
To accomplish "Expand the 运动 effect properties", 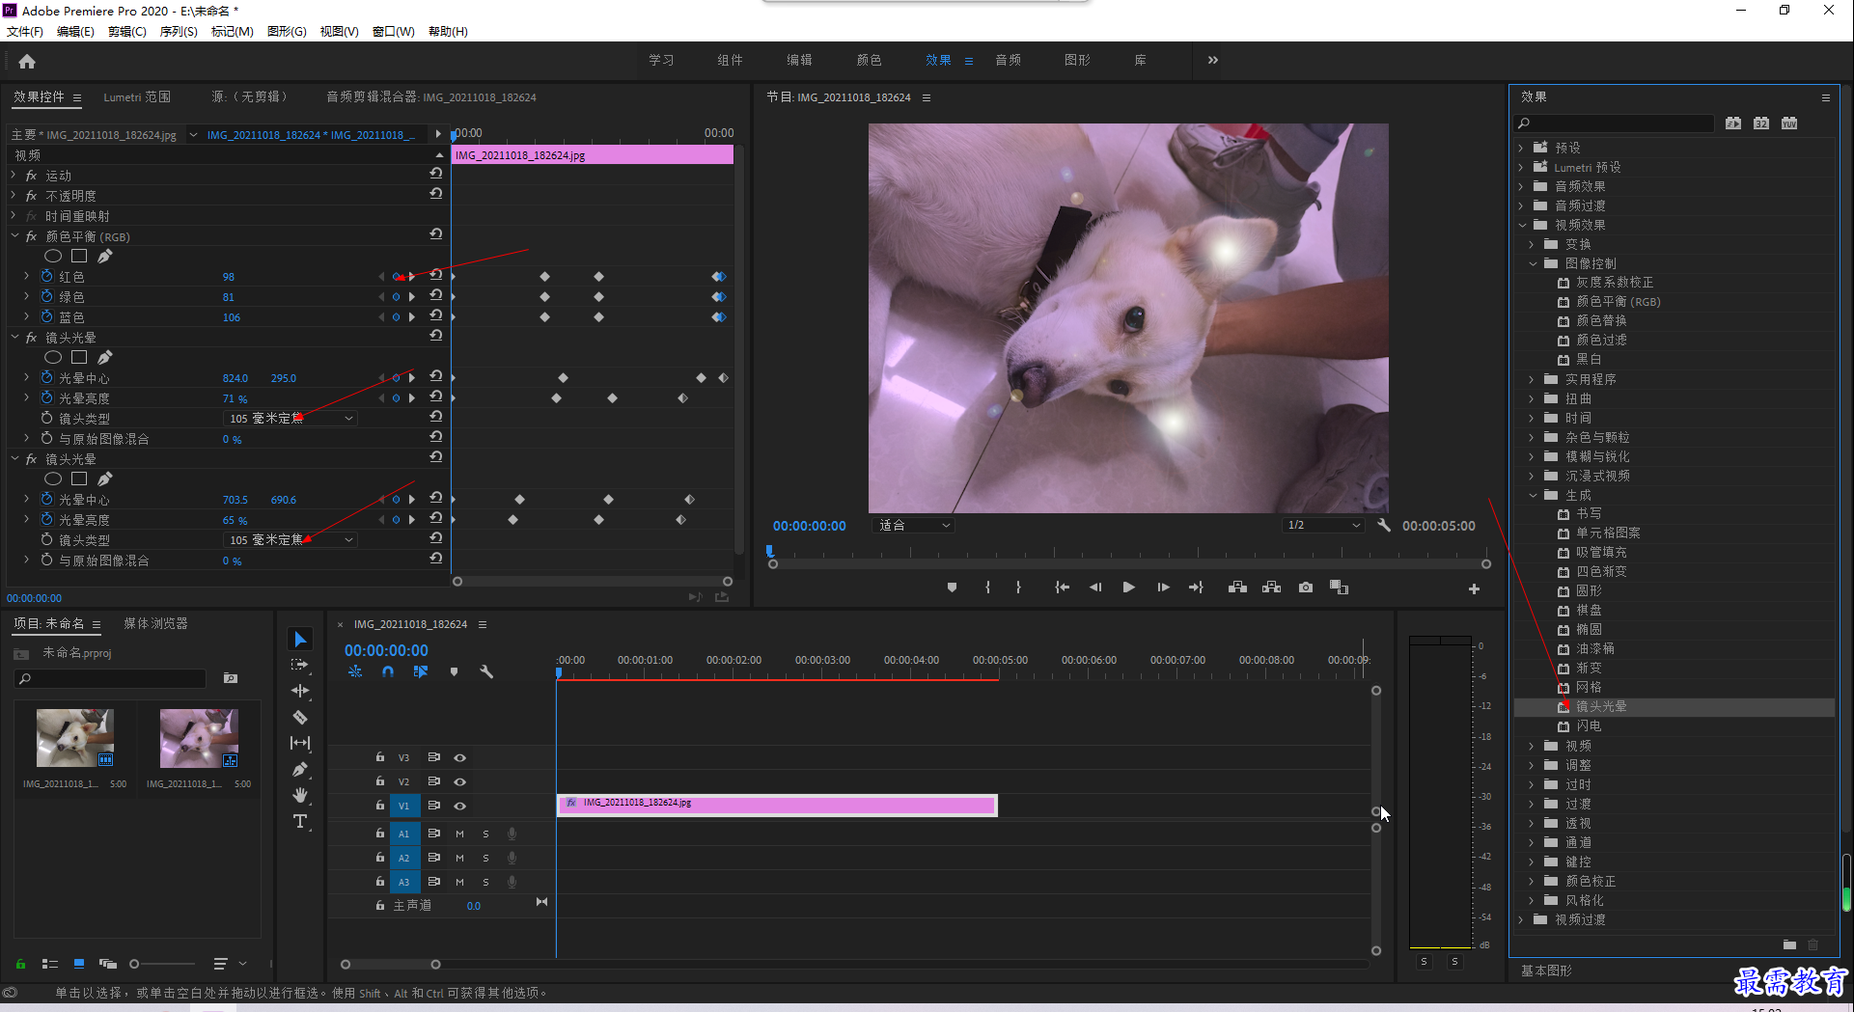I will click(x=14, y=175).
